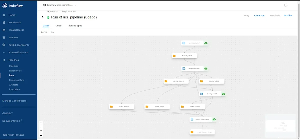Click the cloud status icon beside assess-performance
The image size is (300, 140).
point(214,119)
